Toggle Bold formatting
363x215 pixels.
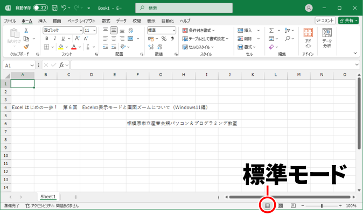46,39
